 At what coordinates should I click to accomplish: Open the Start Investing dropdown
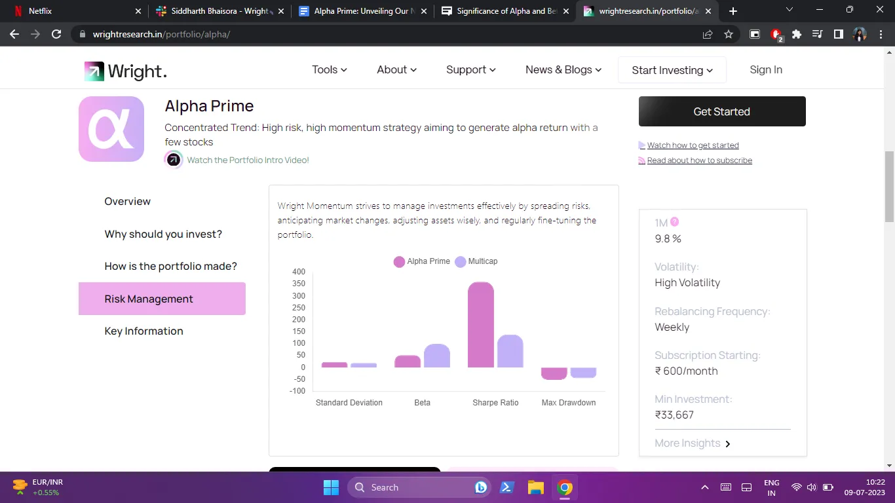point(672,70)
